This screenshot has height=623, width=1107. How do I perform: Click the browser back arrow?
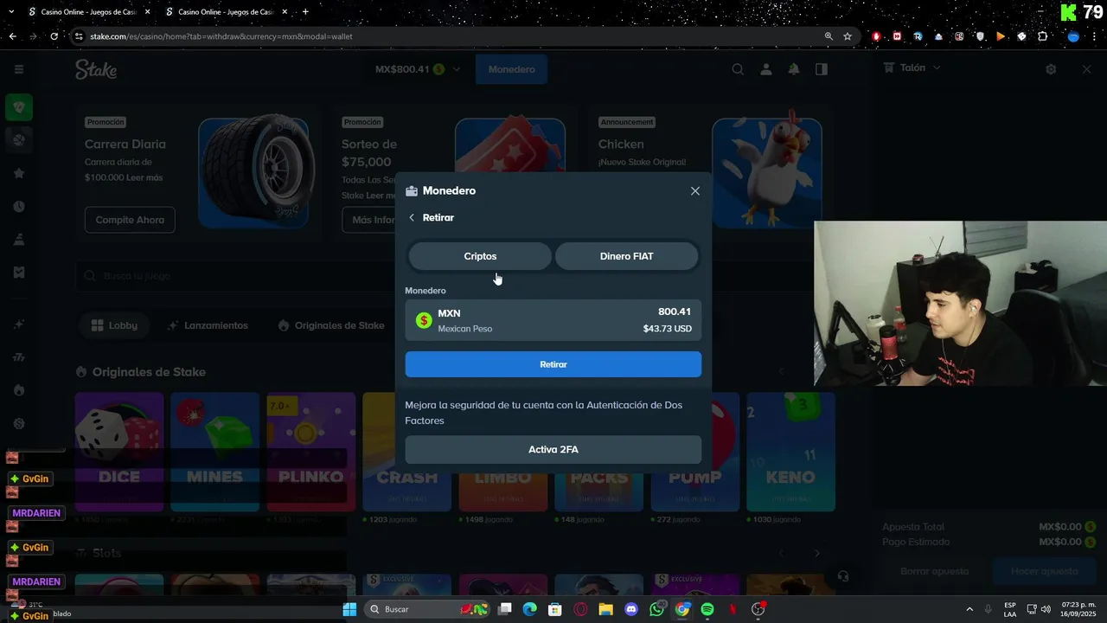pos(12,36)
